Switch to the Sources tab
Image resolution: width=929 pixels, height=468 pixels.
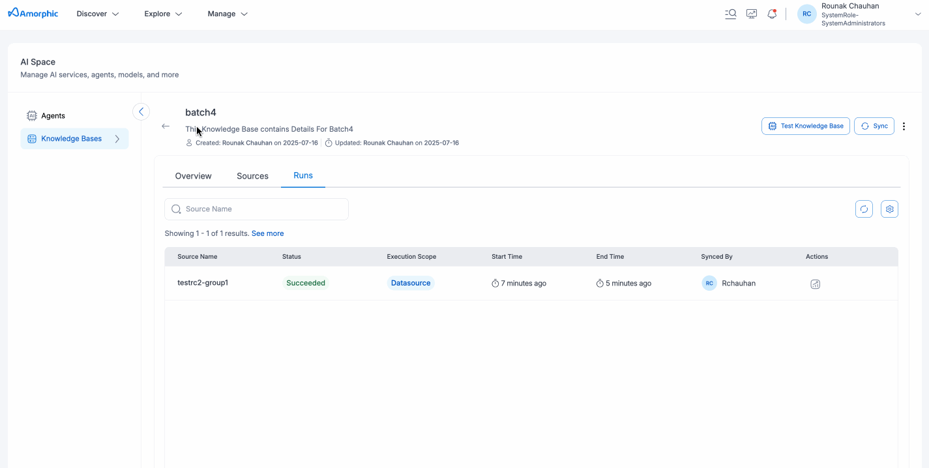[x=252, y=176]
